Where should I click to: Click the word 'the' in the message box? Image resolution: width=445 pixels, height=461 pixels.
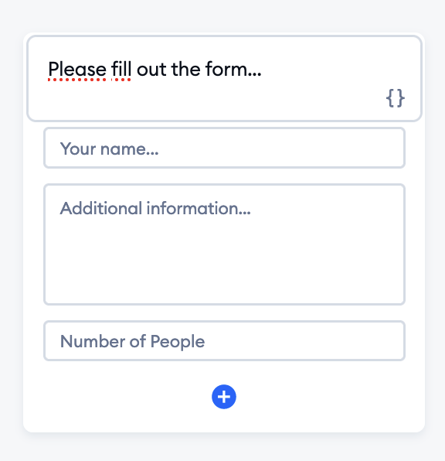[186, 70]
